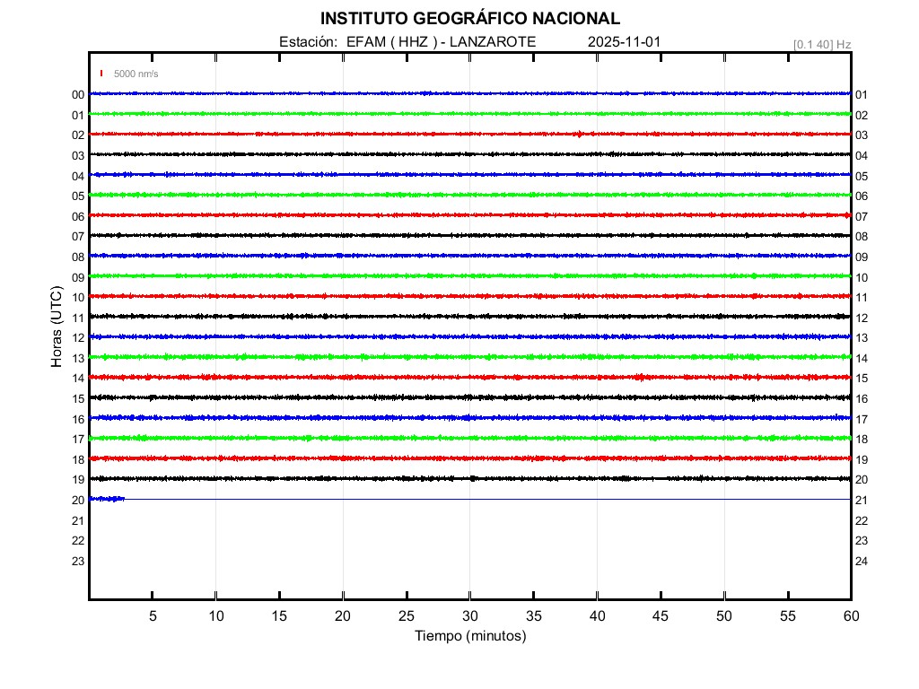The width and height of the screenshot is (919, 689).
Task: Click the blue seismic trace for hour 00
Action: (x=469, y=93)
